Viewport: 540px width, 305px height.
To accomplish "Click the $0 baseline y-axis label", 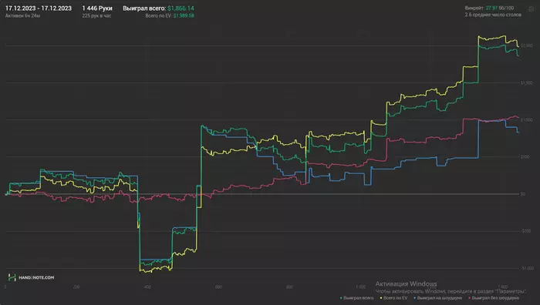I will [522, 194].
